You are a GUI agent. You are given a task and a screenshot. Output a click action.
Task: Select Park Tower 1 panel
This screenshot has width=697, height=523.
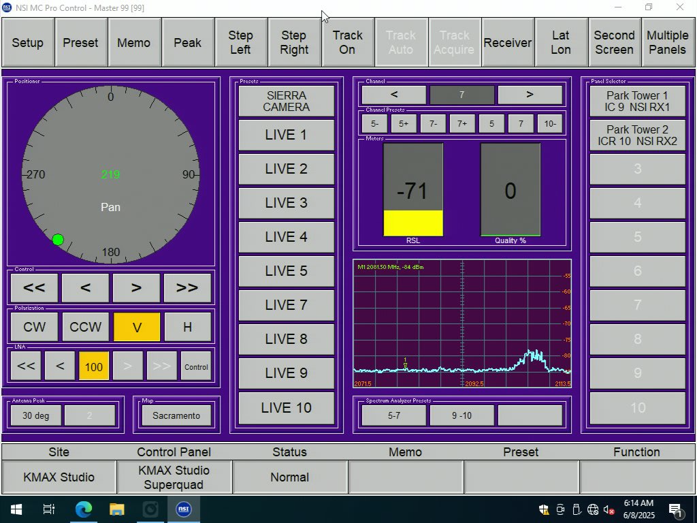coord(637,101)
